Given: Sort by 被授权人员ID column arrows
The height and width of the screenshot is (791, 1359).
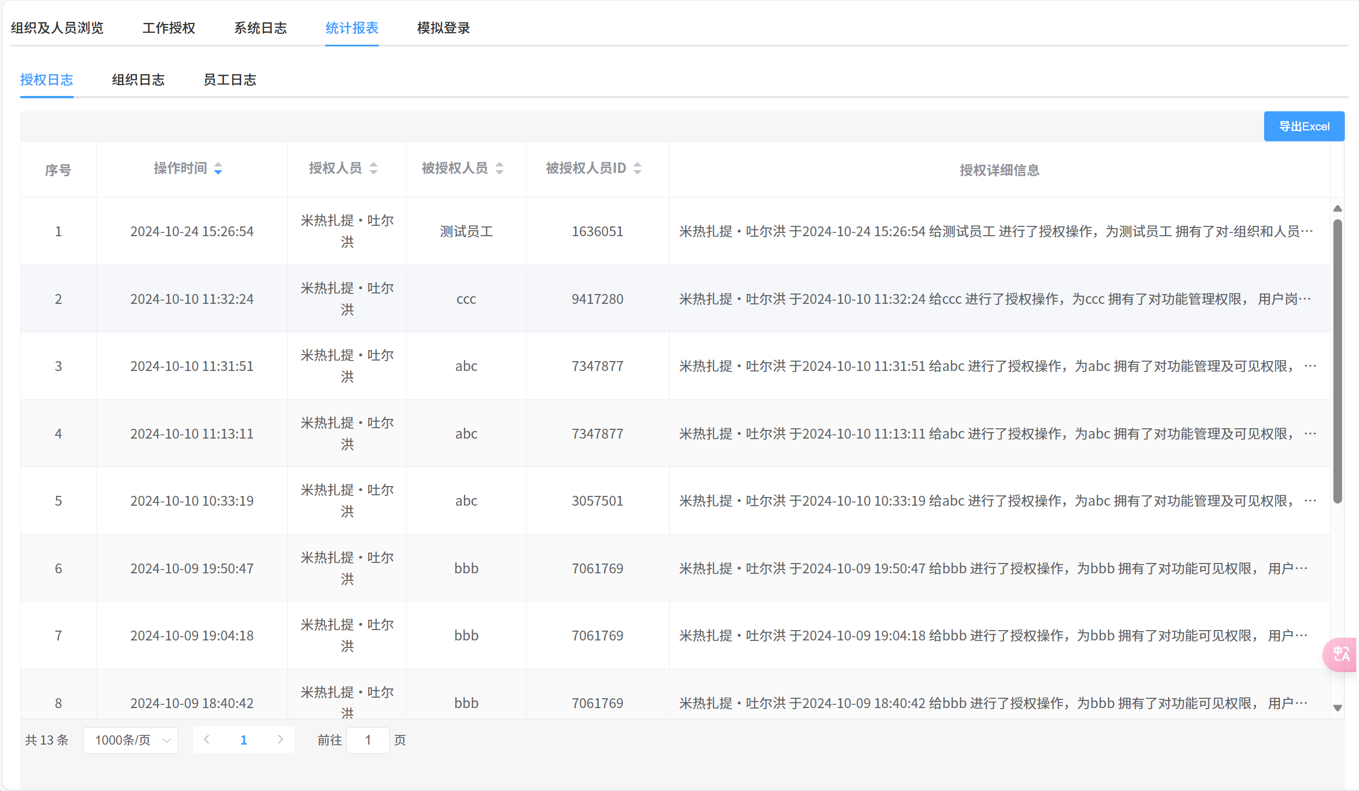Looking at the screenshot, I should (x=638, y=169).
